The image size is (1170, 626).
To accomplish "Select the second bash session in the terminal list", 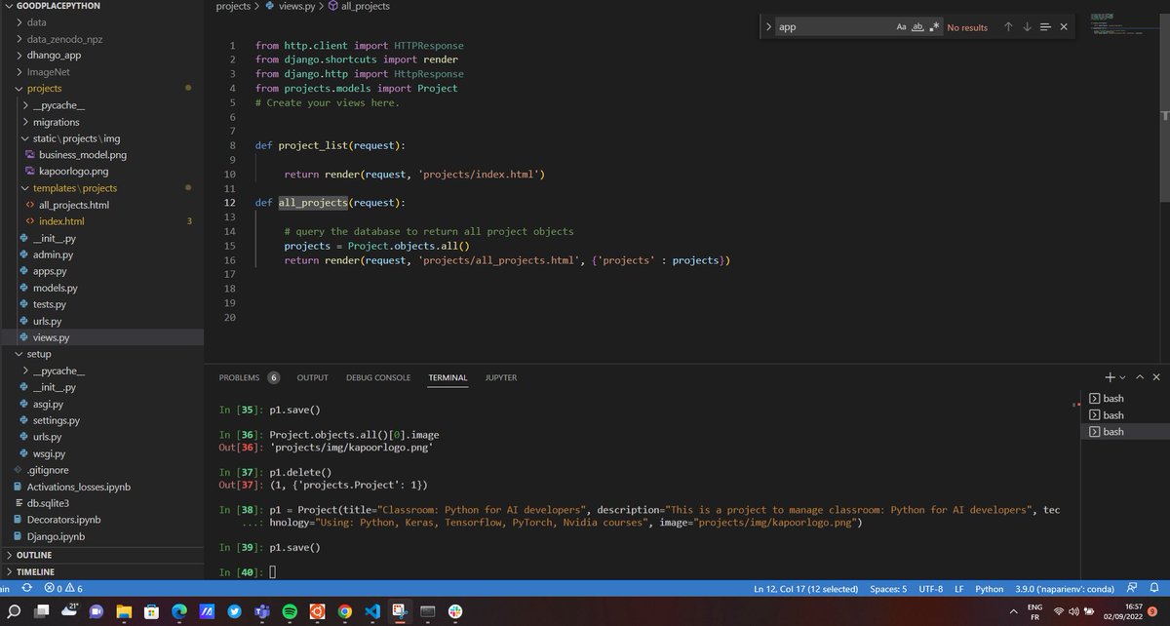I will point(1112,414).
